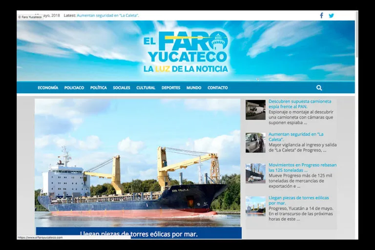The image size is (375, 250).
Task: Click the white van thumbnail for the camioneta espía story
Action: 255,110
